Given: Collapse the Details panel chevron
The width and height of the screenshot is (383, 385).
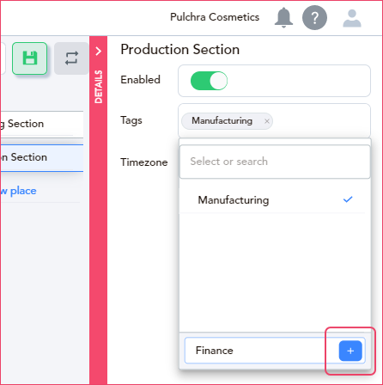Looking at the screenshot, I should (x=99, y=52).
